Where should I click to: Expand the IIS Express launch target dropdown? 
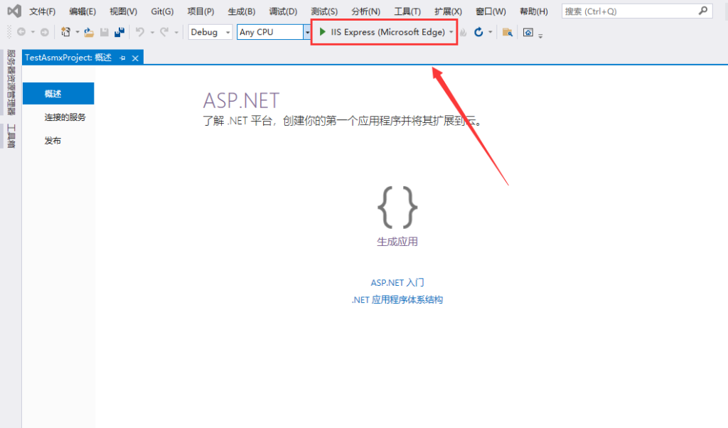click(x=451, y=32)
